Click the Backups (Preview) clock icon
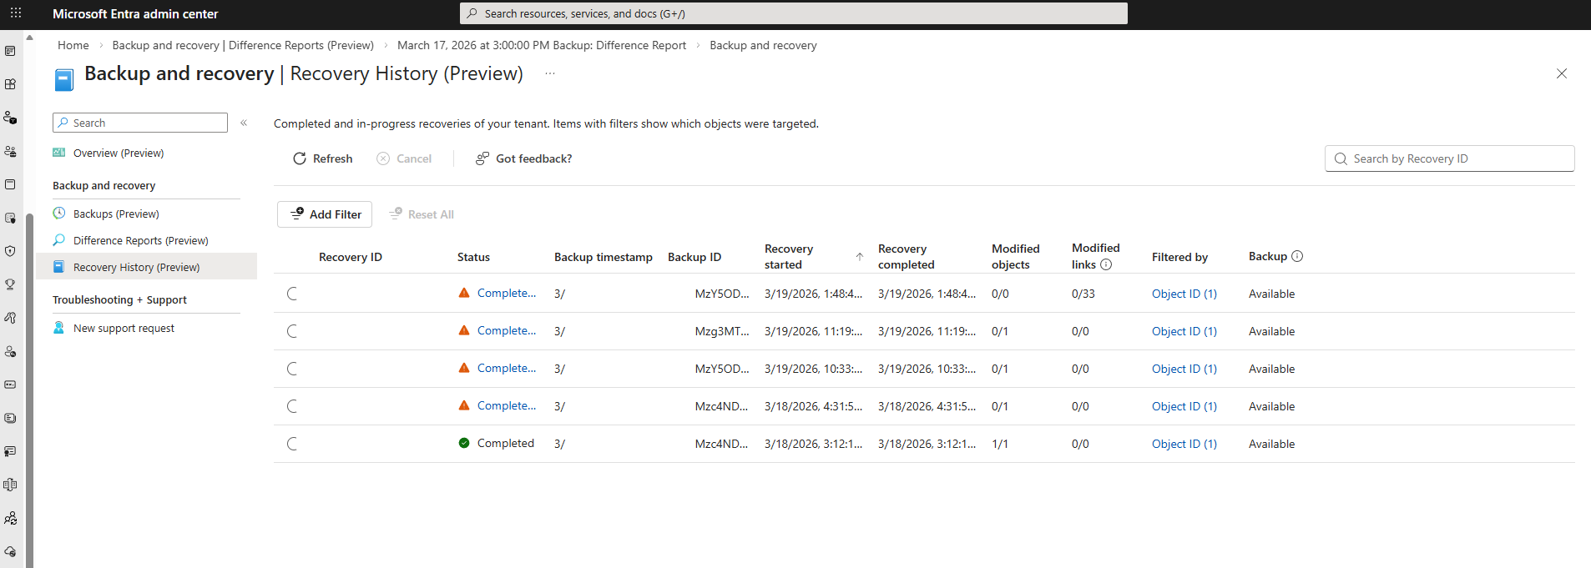Screen dimensions: 1591x568 pyautogui.click(x=59, y=214)
